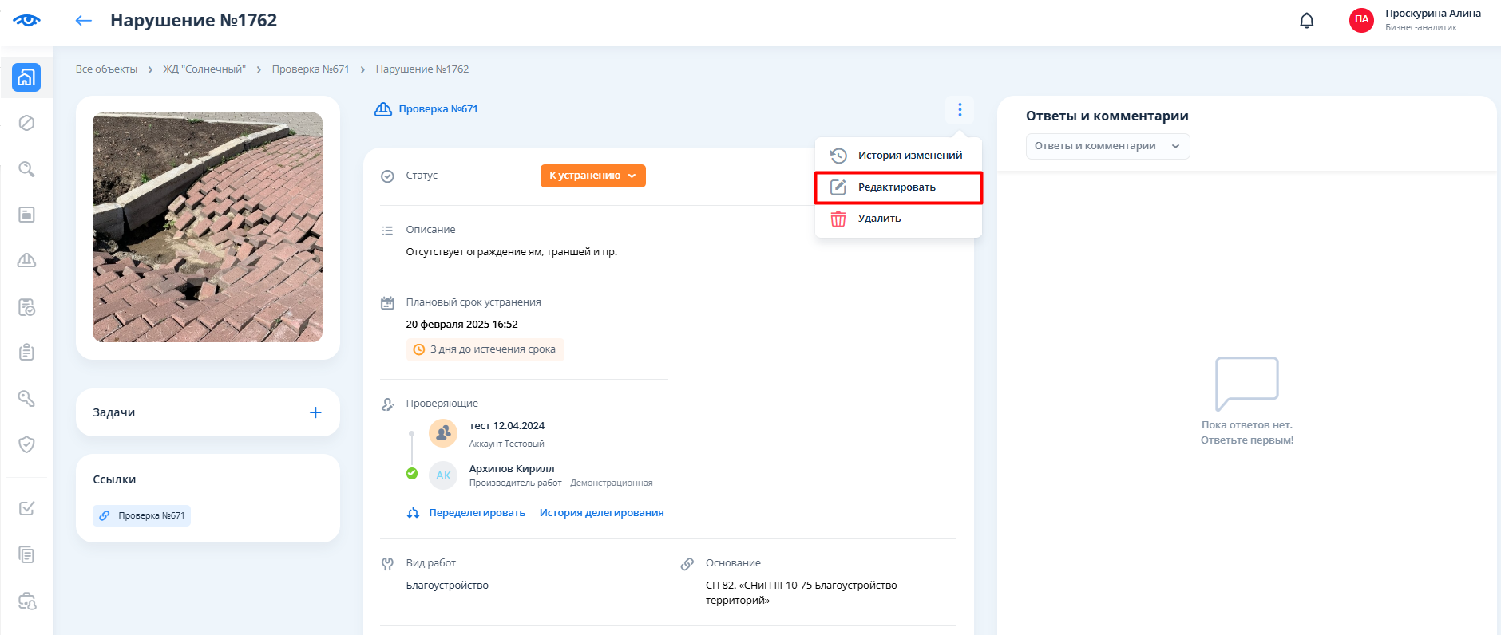Select Редактировать from the context menu
Image resolution: width=1501 pixels, height=635 pixels.
coord(897,187)
